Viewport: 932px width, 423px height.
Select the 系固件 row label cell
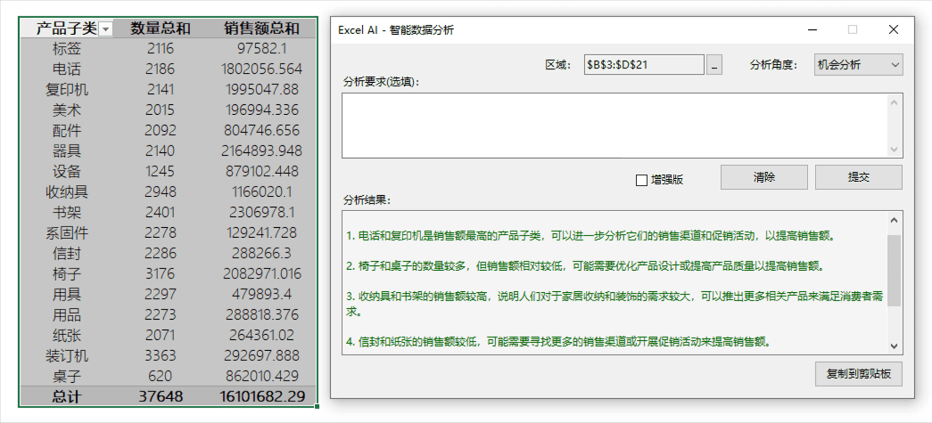coord(67,232)
